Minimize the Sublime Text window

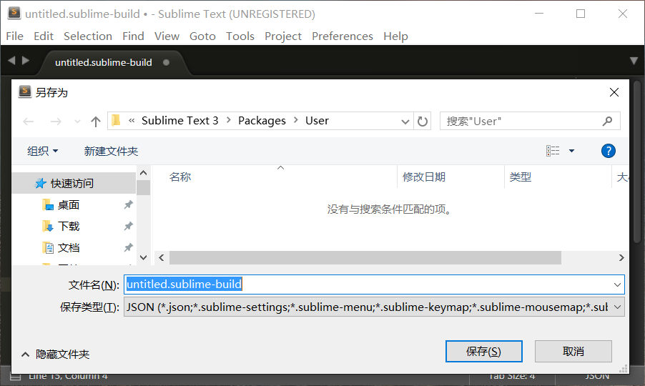(539, 14)
